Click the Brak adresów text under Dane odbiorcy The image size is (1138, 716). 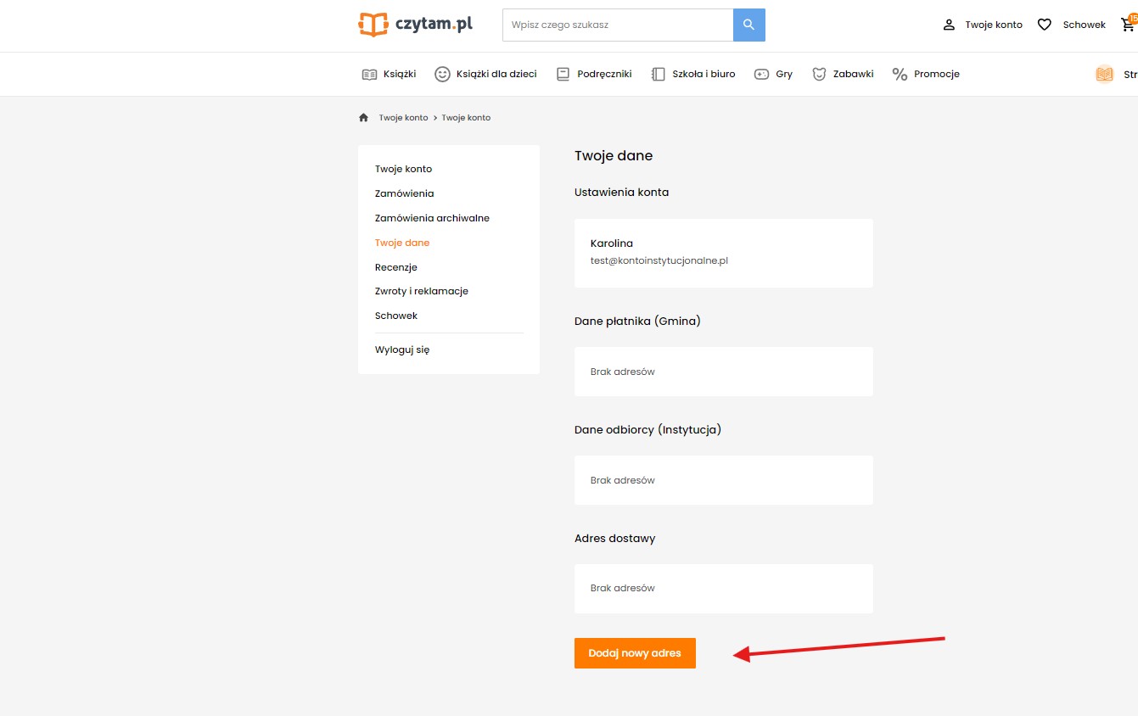pos(623,480)
